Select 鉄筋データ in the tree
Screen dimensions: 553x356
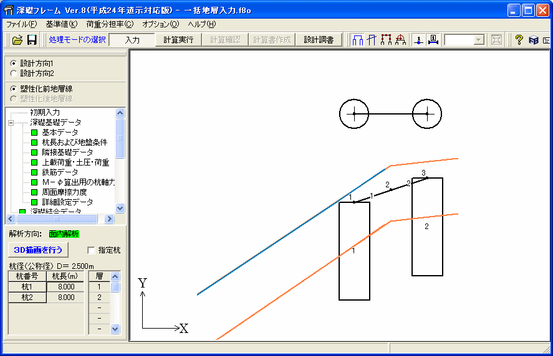(x=60, y=172)
